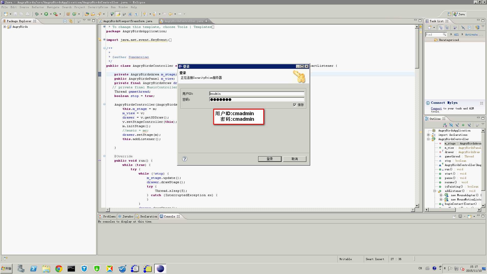Click Hide Local Types icon in Outline
The height and width of the screenshot is (274, 487).
pyautogui.click(x=469, y=125)
